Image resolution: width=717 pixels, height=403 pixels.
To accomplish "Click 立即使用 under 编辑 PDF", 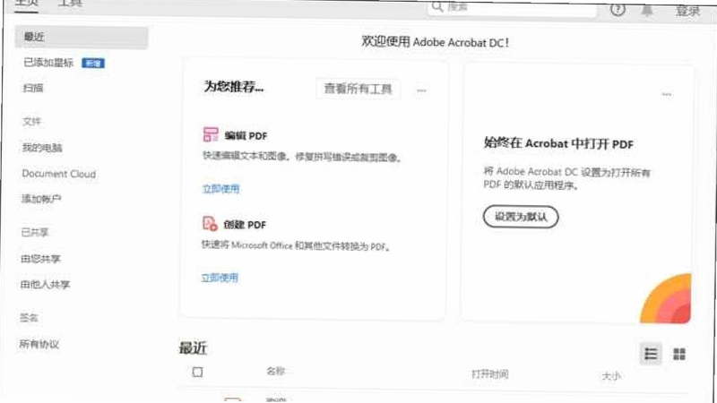I will [220, 189].
